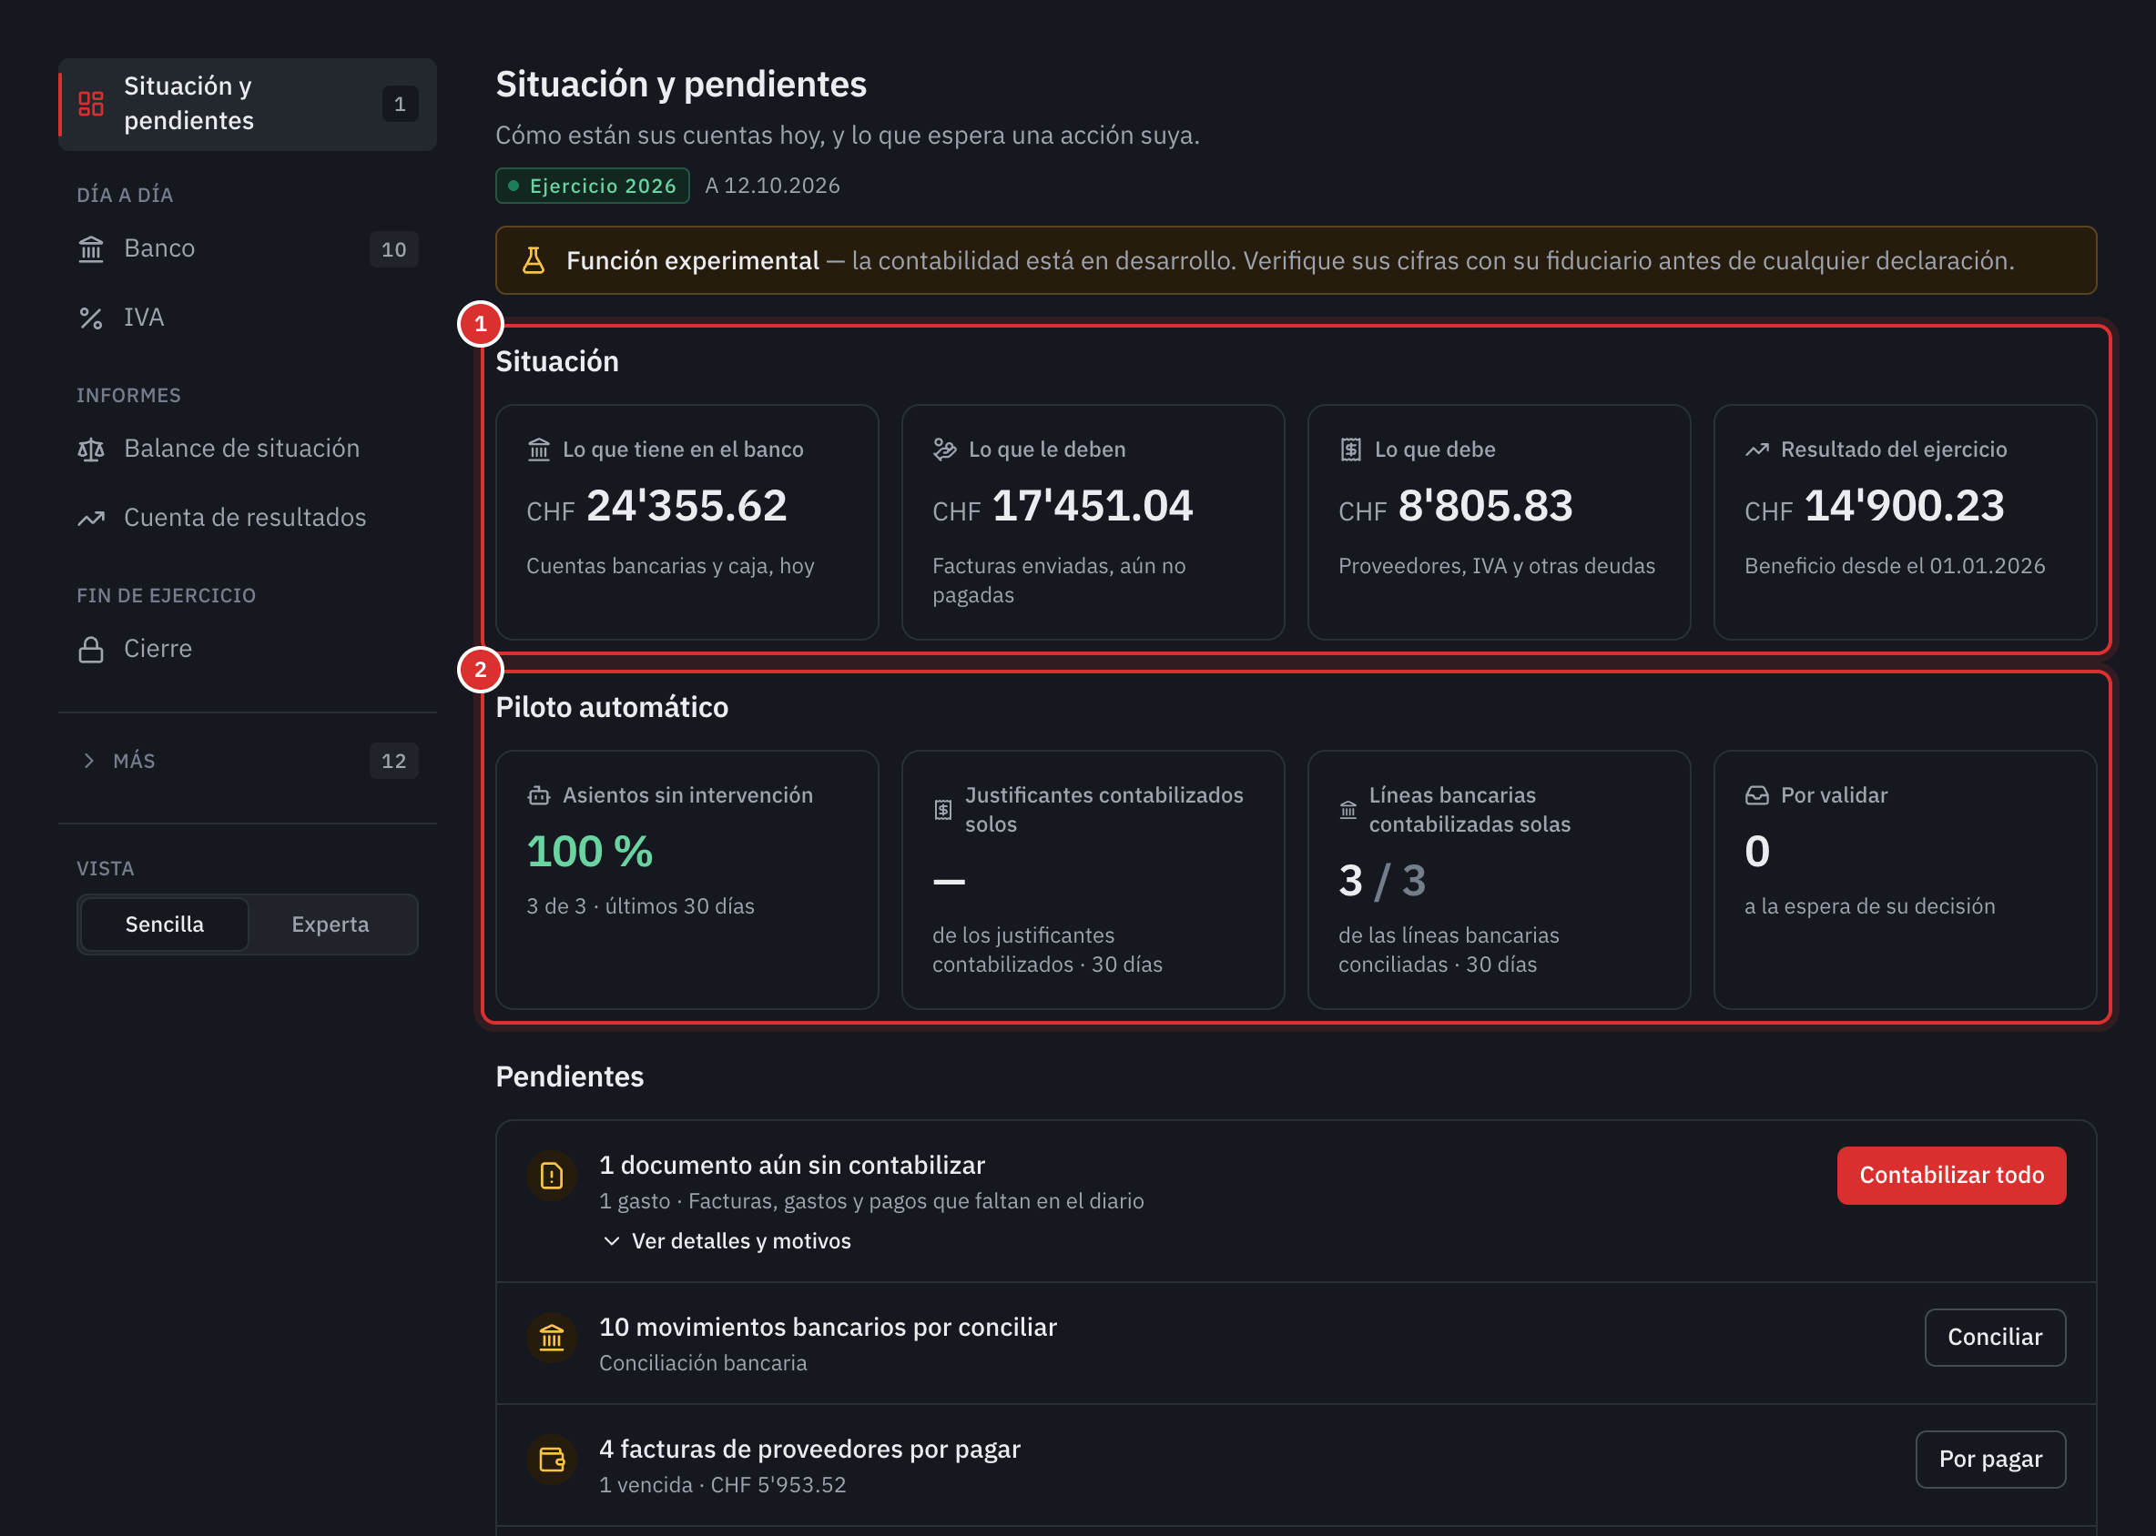Click the Ejercicio 2026 badge

click(x=593, y=187)
